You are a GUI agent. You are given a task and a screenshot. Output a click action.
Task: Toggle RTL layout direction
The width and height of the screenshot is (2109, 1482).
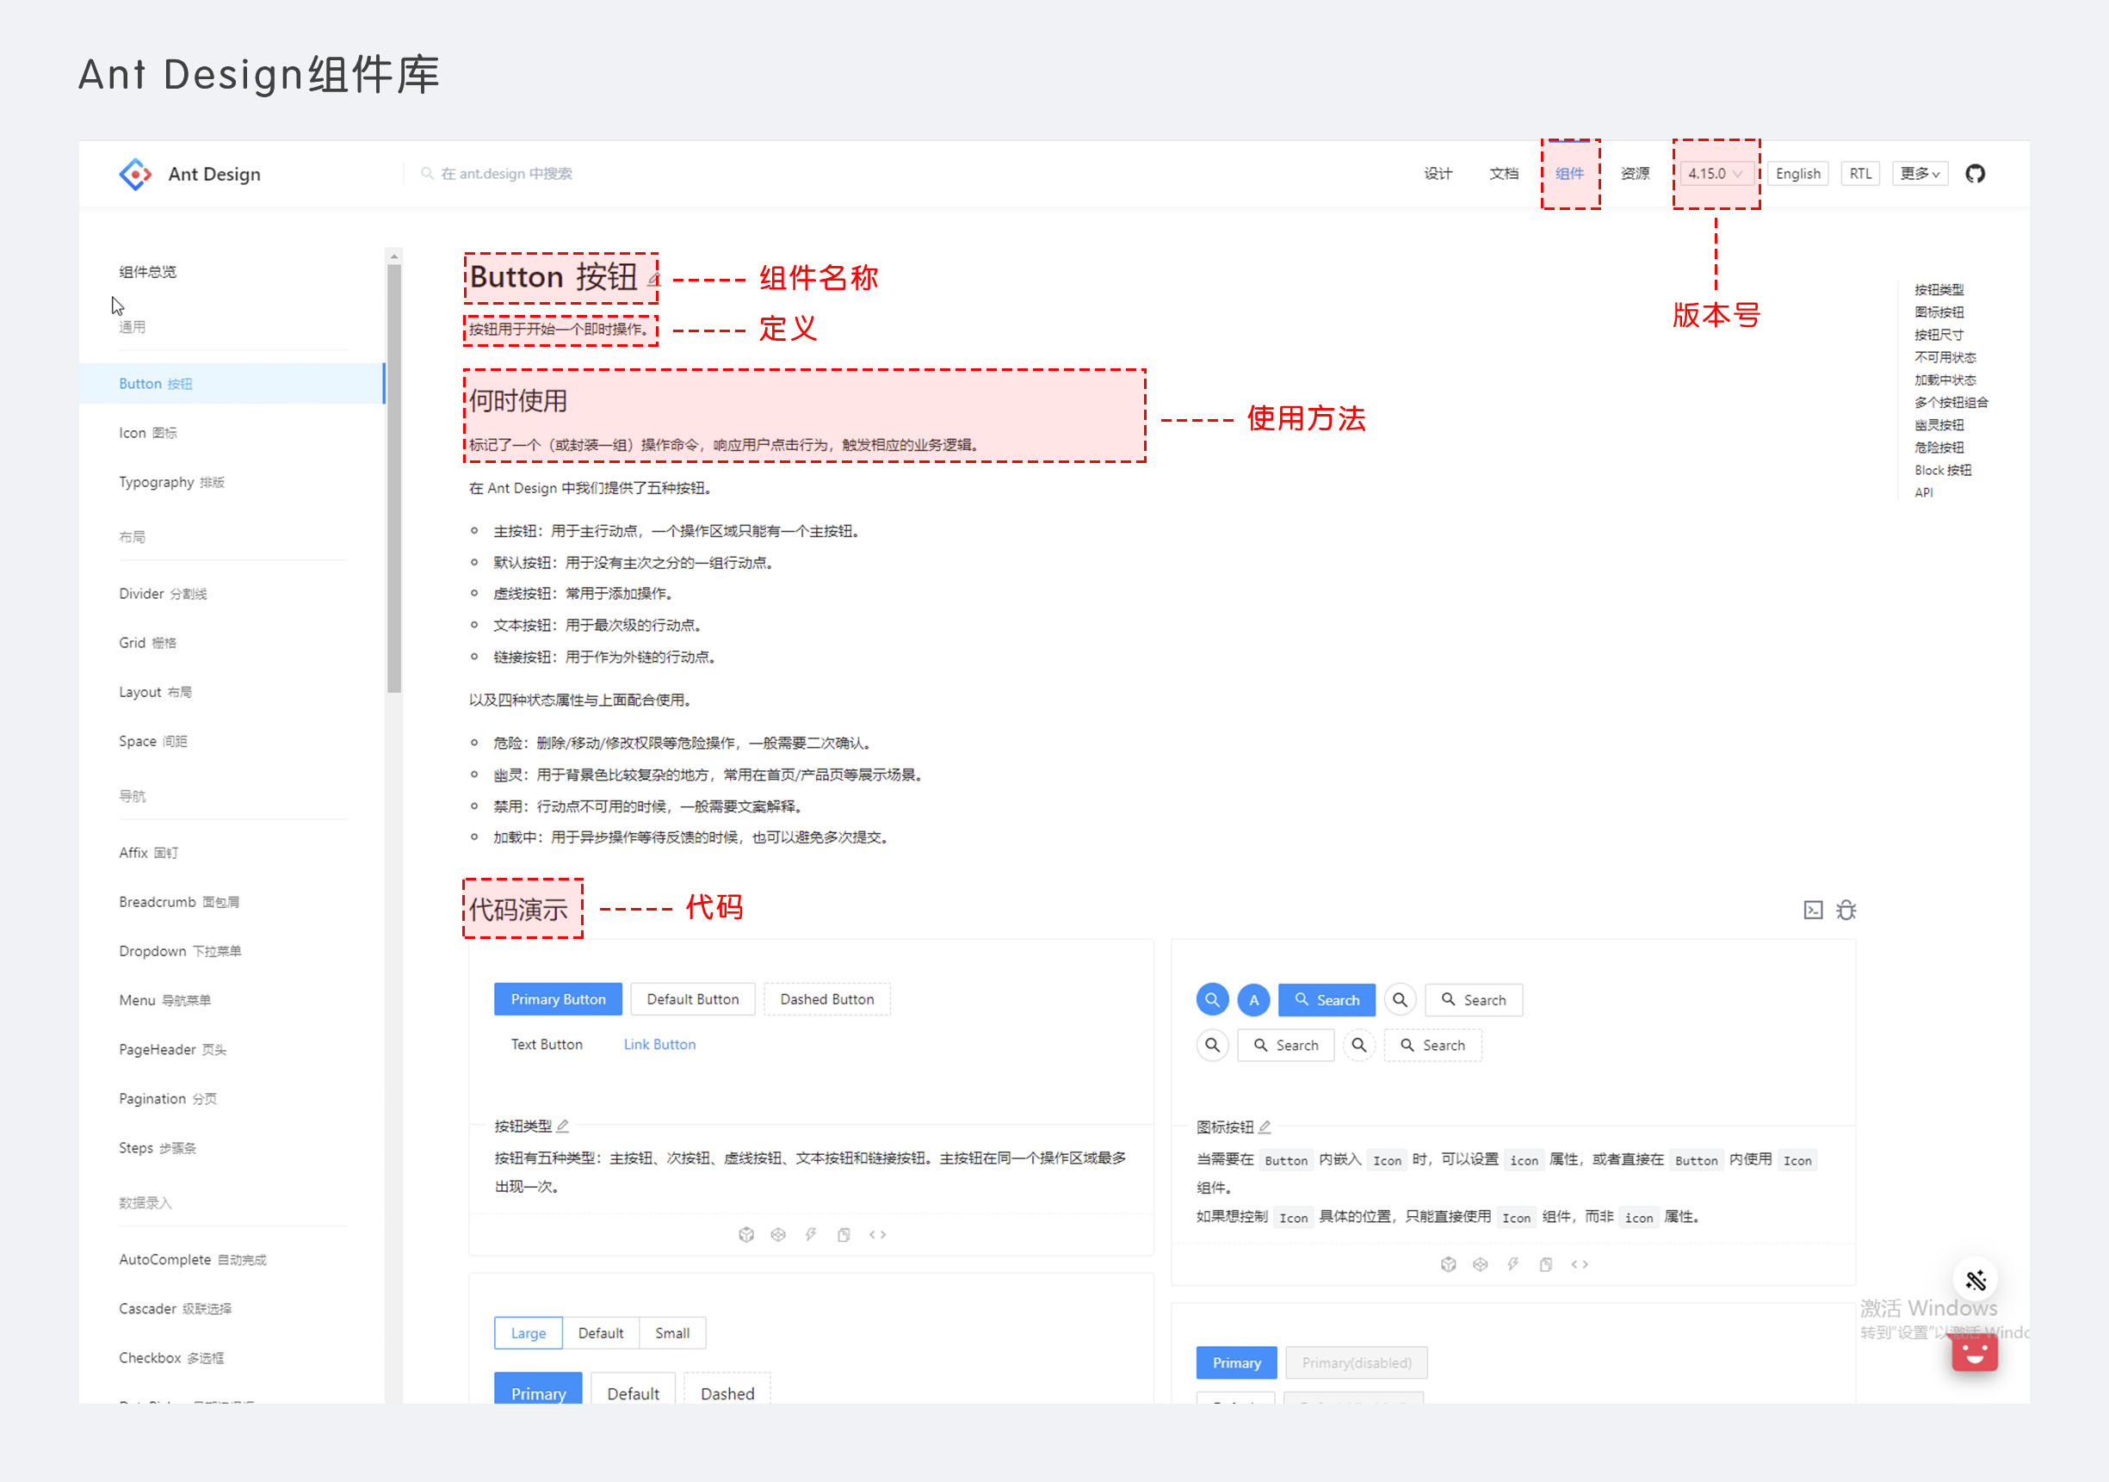[1860, 174]
